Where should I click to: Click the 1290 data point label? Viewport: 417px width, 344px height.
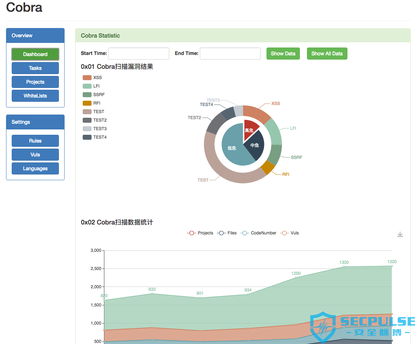click(296, 273)
